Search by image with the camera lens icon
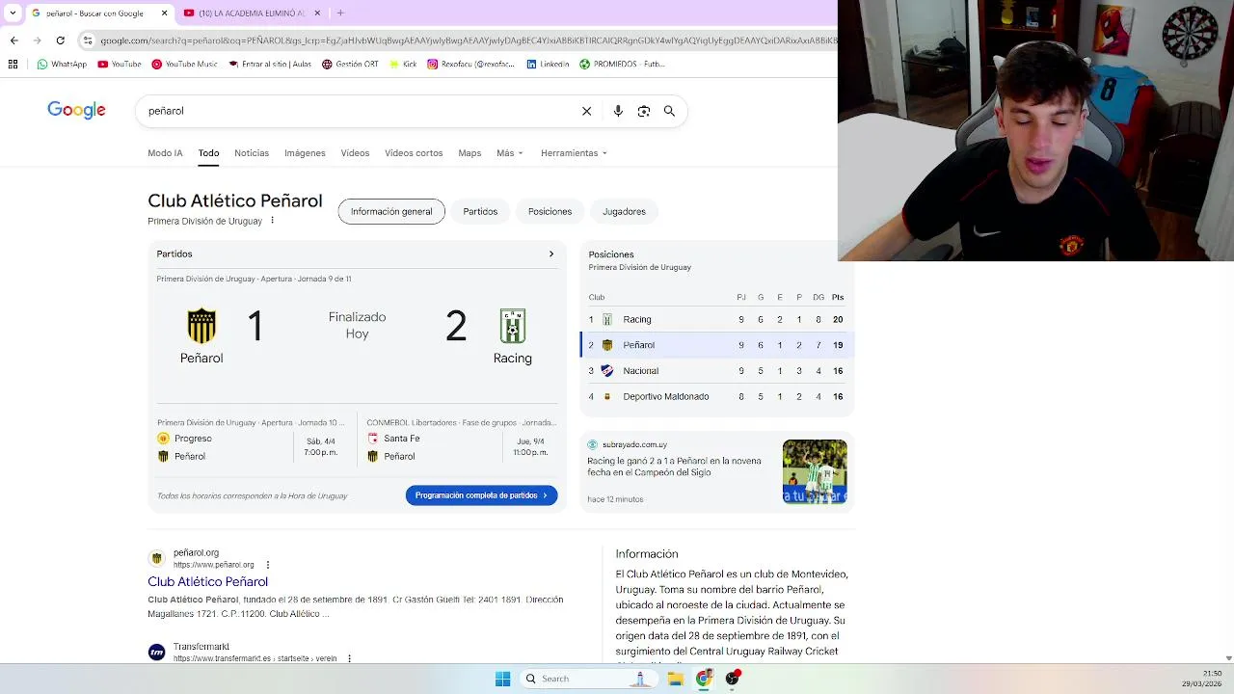 click(x=644, y=111)
